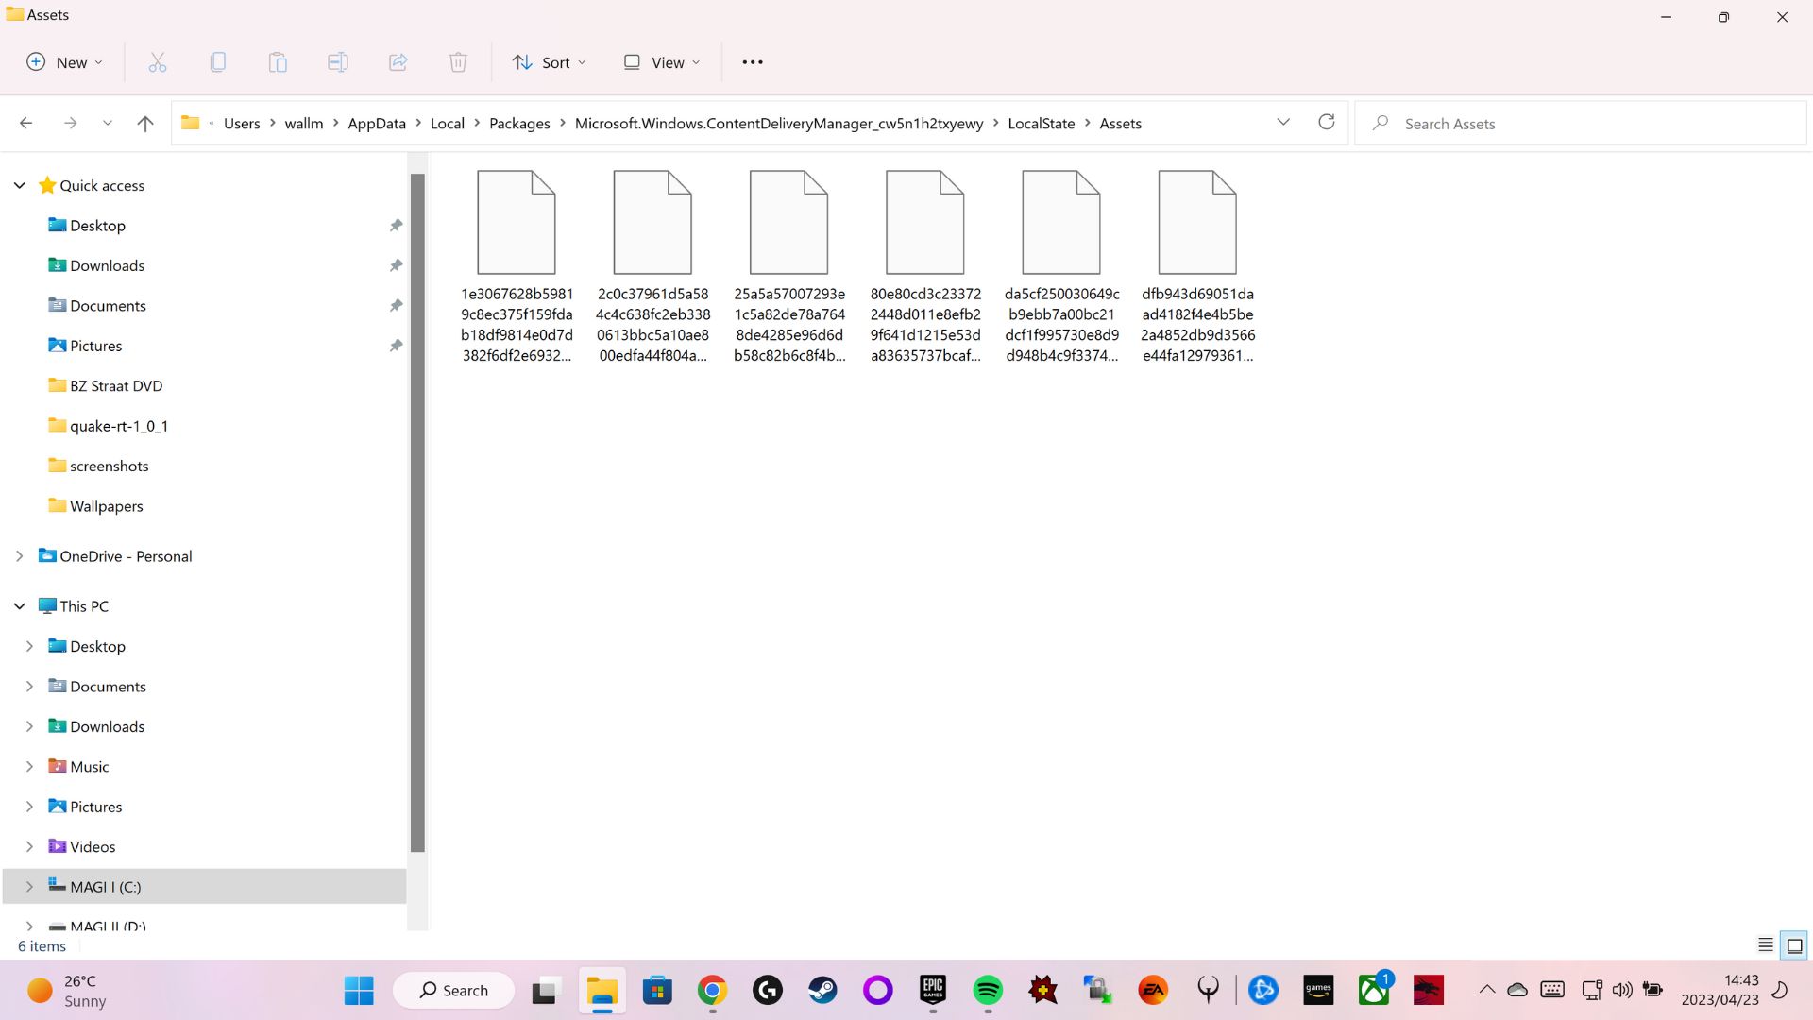Navigate to Packages via the breadcrumb
The image size is (1813, 1020).
tap(519, 123)
